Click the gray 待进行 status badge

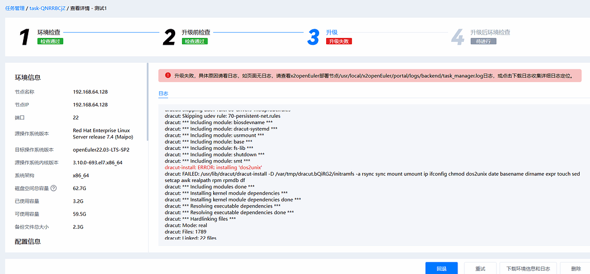[483, 41]
